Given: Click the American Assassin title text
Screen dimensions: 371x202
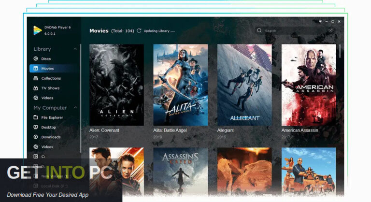Looking at the screenshot, I should coord(300,130).
